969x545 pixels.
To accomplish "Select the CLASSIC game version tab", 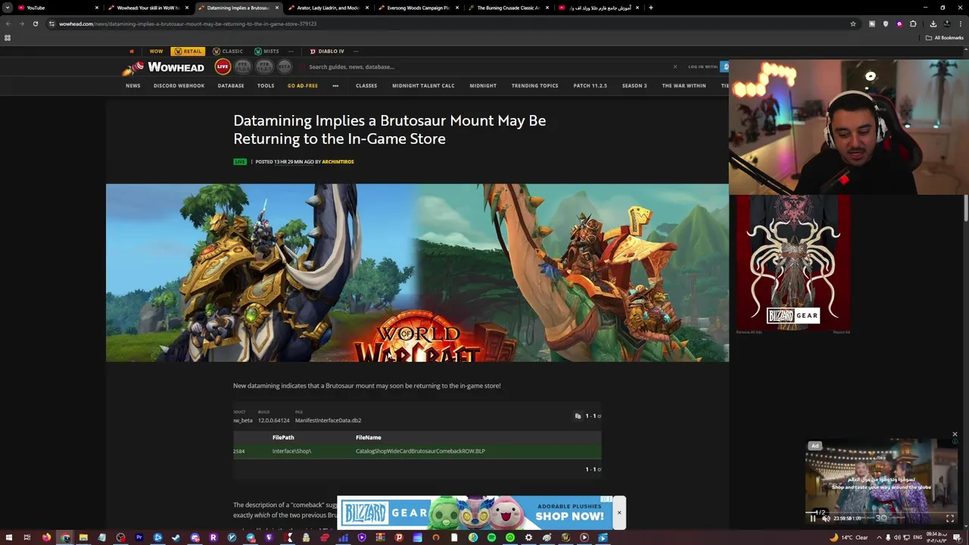I will (x=228, y=51).
